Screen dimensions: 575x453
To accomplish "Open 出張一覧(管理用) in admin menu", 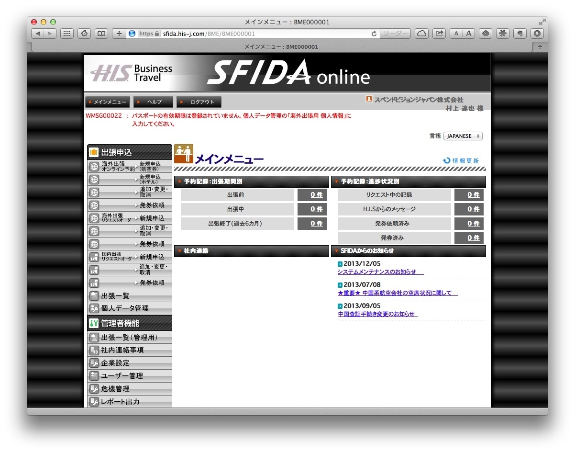I will [130, 338].
